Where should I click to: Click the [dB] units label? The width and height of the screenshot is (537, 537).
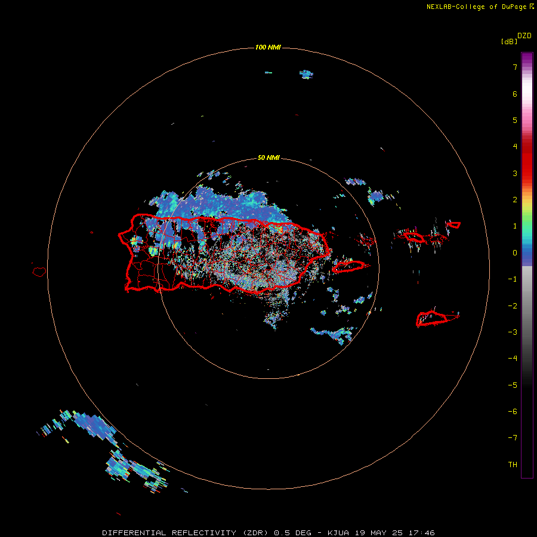(510, 41)
